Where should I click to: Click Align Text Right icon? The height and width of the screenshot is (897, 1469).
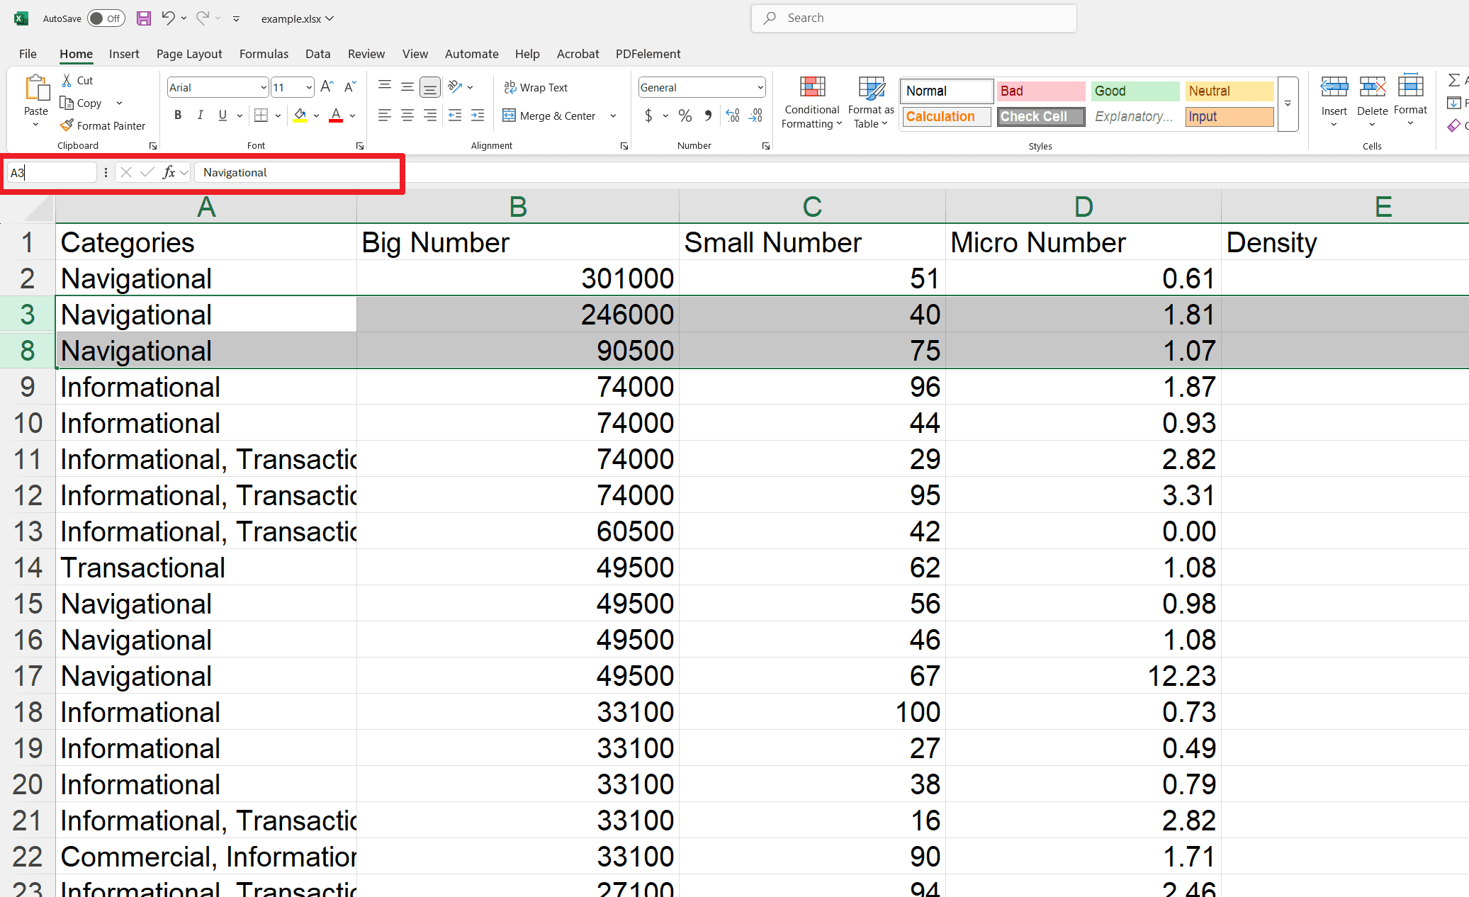click(x=430, y=115)
